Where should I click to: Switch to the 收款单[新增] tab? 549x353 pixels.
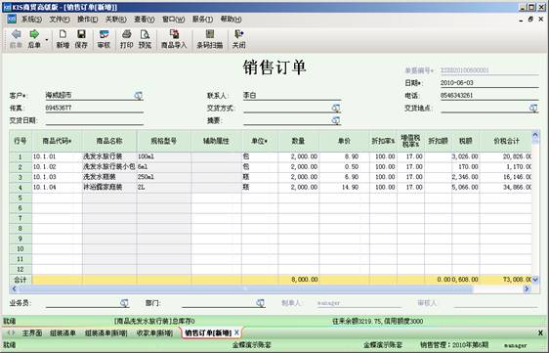pyautogui.click(x=154, y=333)
